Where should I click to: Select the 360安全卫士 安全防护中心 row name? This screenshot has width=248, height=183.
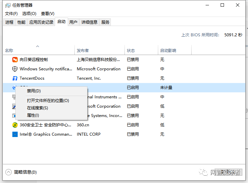(x=45, y=125)
